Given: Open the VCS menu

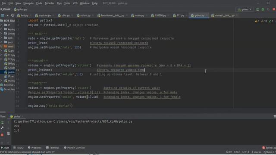Looking at the screenshot, I should point(75,3).
